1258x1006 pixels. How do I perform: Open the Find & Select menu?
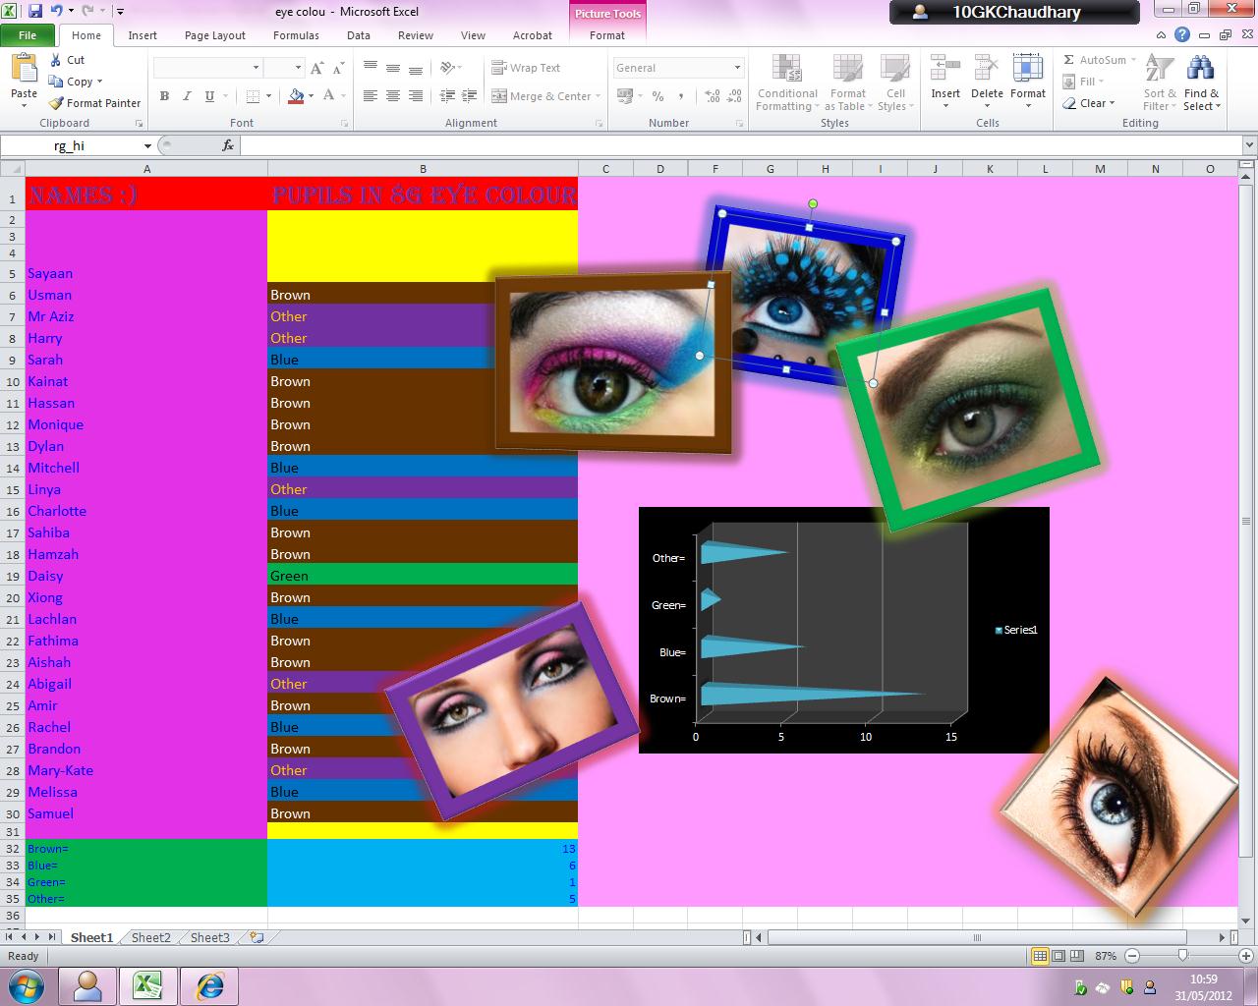1201,84
